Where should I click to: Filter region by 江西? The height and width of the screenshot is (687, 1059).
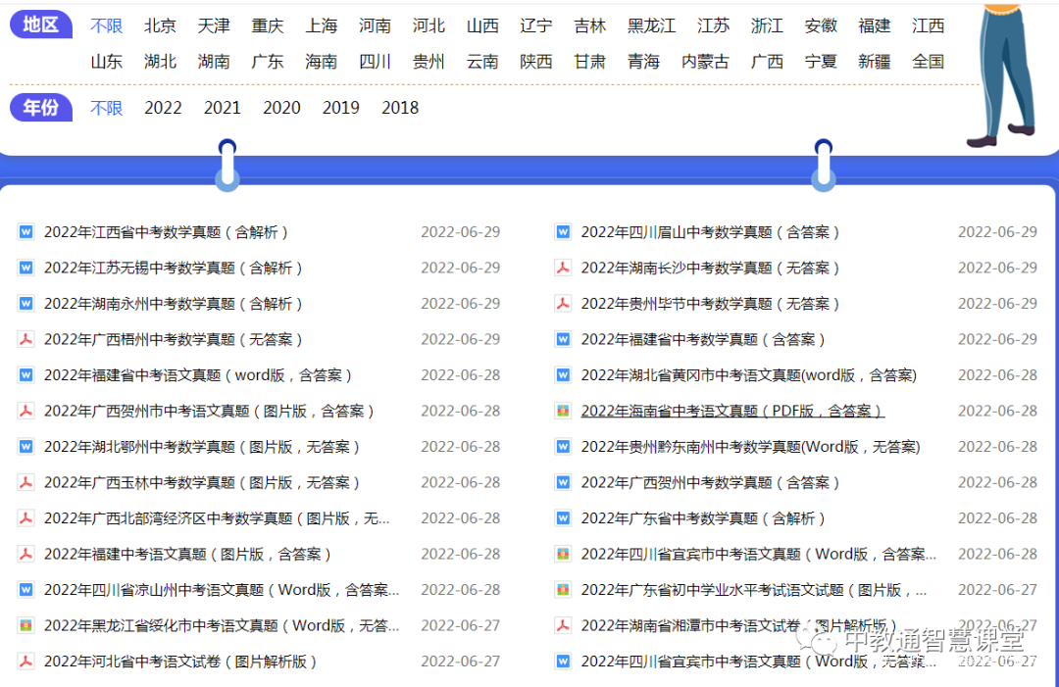928,25
